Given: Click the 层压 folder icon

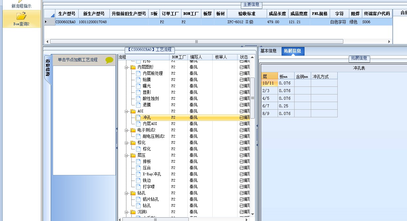Looking at the screenshot, I should click(133, 155).
